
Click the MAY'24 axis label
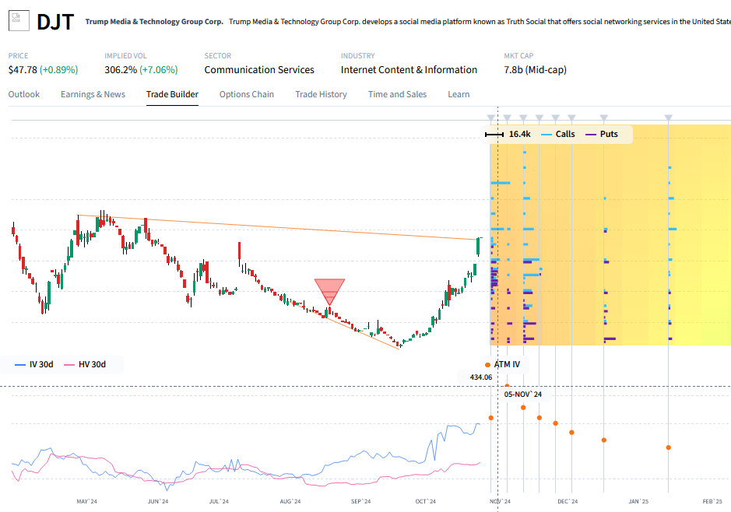pos(86,501)
